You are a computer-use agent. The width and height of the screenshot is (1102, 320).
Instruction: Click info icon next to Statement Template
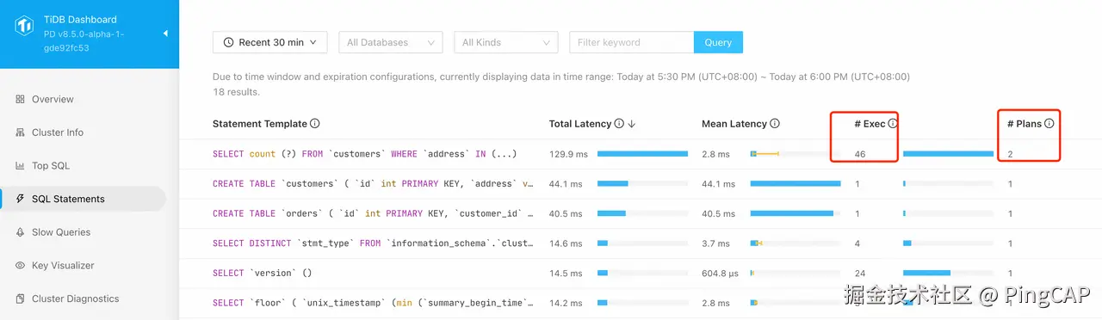[x=315, y=124]
